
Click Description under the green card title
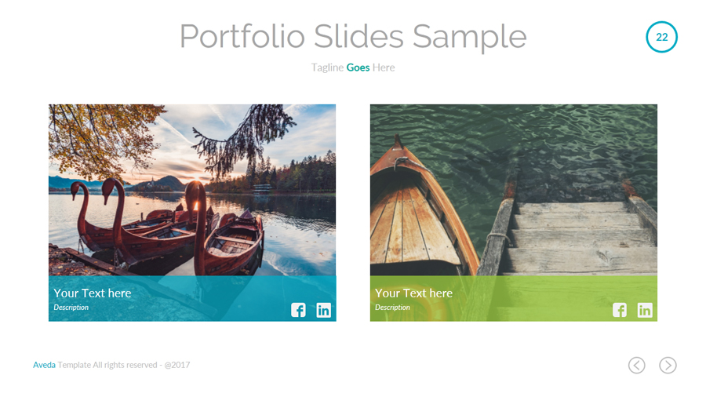click(392, 308)
